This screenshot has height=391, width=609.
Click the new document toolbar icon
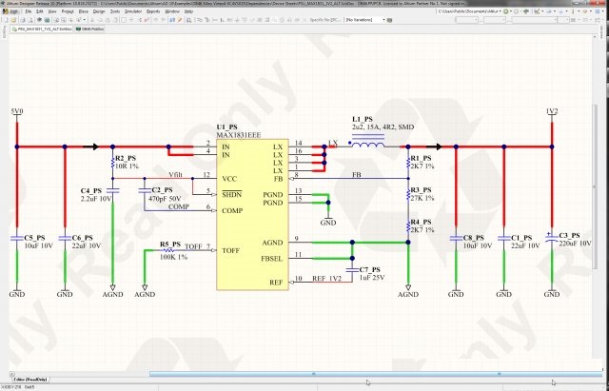6,20
